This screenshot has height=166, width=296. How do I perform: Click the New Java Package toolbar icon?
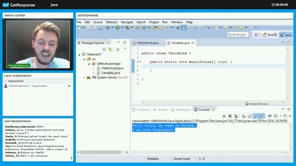click(138, 28)
